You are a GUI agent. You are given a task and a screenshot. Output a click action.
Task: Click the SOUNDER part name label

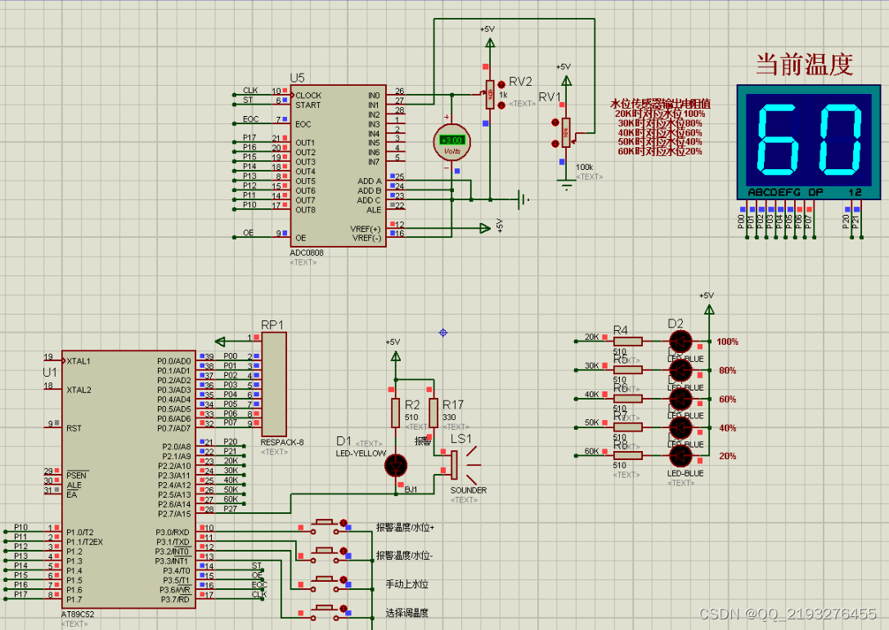(469, 490)
